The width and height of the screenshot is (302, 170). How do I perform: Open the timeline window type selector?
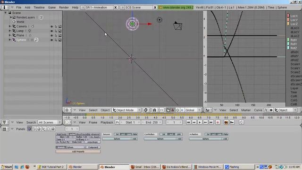click(x=67, y=122)
